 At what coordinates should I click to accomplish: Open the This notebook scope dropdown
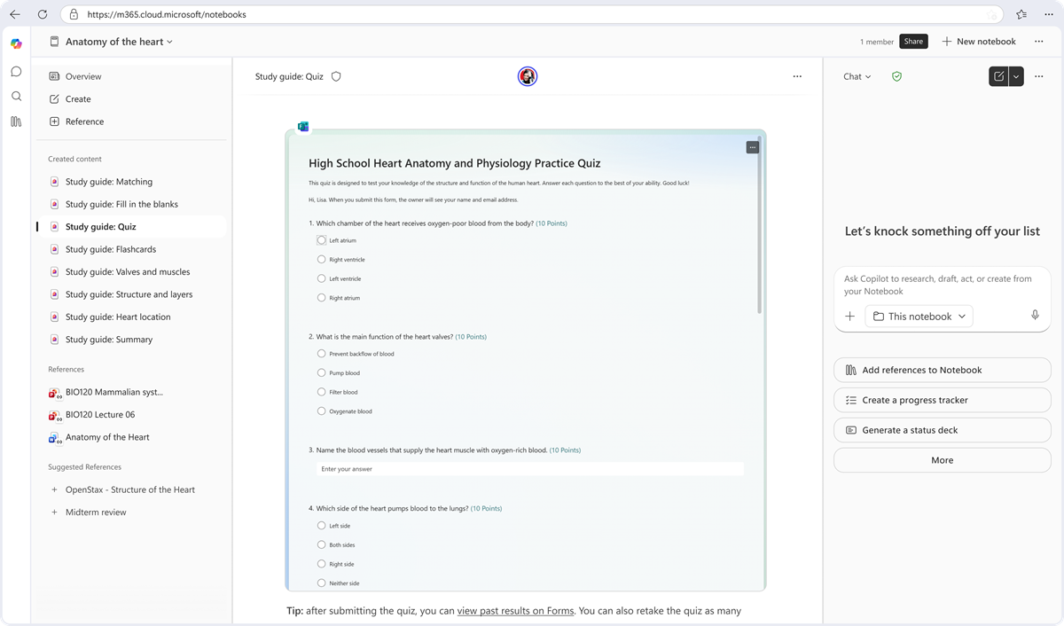click(x=919, y=316)
